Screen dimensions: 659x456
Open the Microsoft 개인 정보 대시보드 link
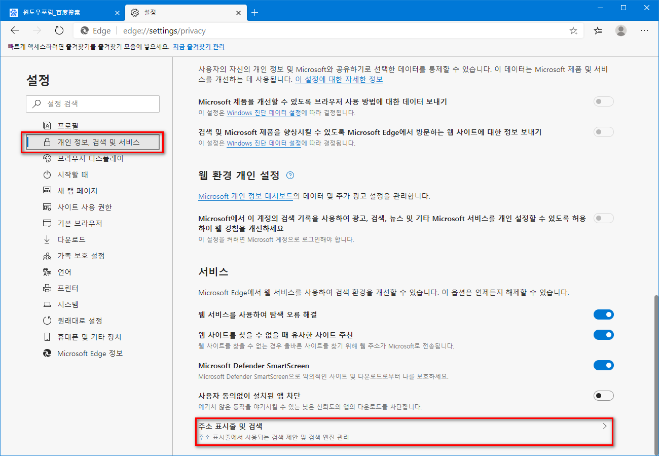245,196
